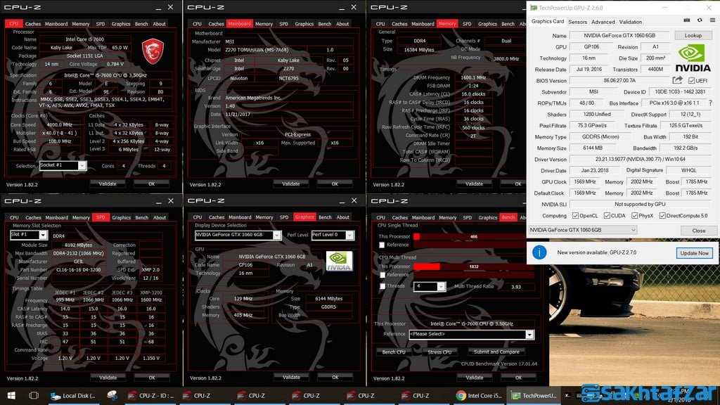
Task: Click the Bus Interface question mark icon
Action: [x=710, y=103]
